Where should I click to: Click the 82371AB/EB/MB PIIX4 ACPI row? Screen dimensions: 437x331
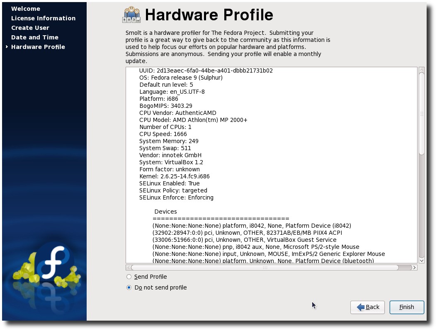[247, 233]
